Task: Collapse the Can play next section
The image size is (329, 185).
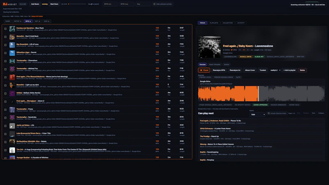Action: (x=321, y=113)
